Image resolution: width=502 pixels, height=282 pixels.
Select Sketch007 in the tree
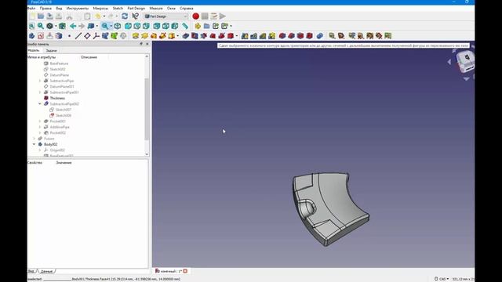64,110
